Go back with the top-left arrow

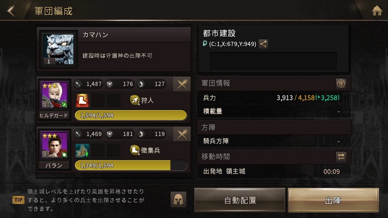click(x=11, y=11)
